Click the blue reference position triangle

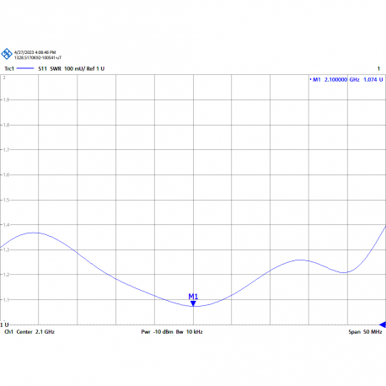click(x=383, y=324)
